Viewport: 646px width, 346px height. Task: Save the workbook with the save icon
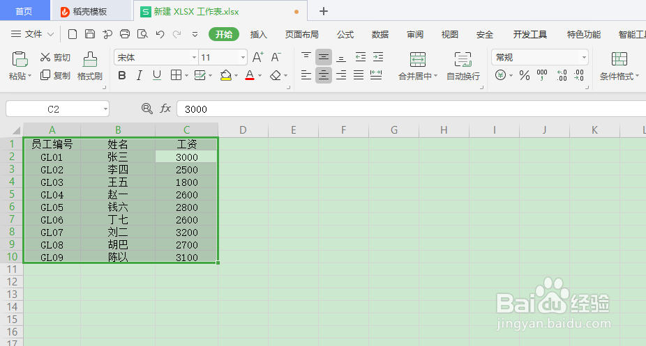point(90,34)
